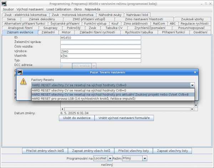Click the Vlastník field containing KŽM
This screenshot has height=168, width=214.
click(x=101, y=56)
